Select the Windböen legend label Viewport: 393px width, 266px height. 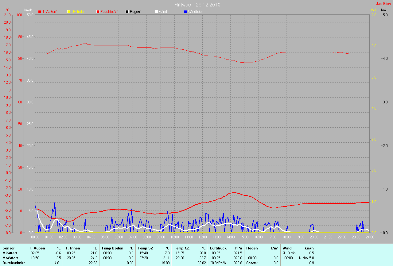[x=196, y=12]
